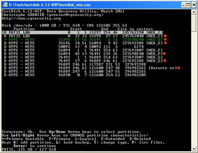Select the small NTFS row sized 6174
Viewport: 198px width, 153px height.
click(x=74, y=47)
